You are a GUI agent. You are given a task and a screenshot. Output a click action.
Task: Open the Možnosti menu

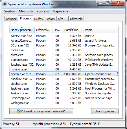coord(26,11)
